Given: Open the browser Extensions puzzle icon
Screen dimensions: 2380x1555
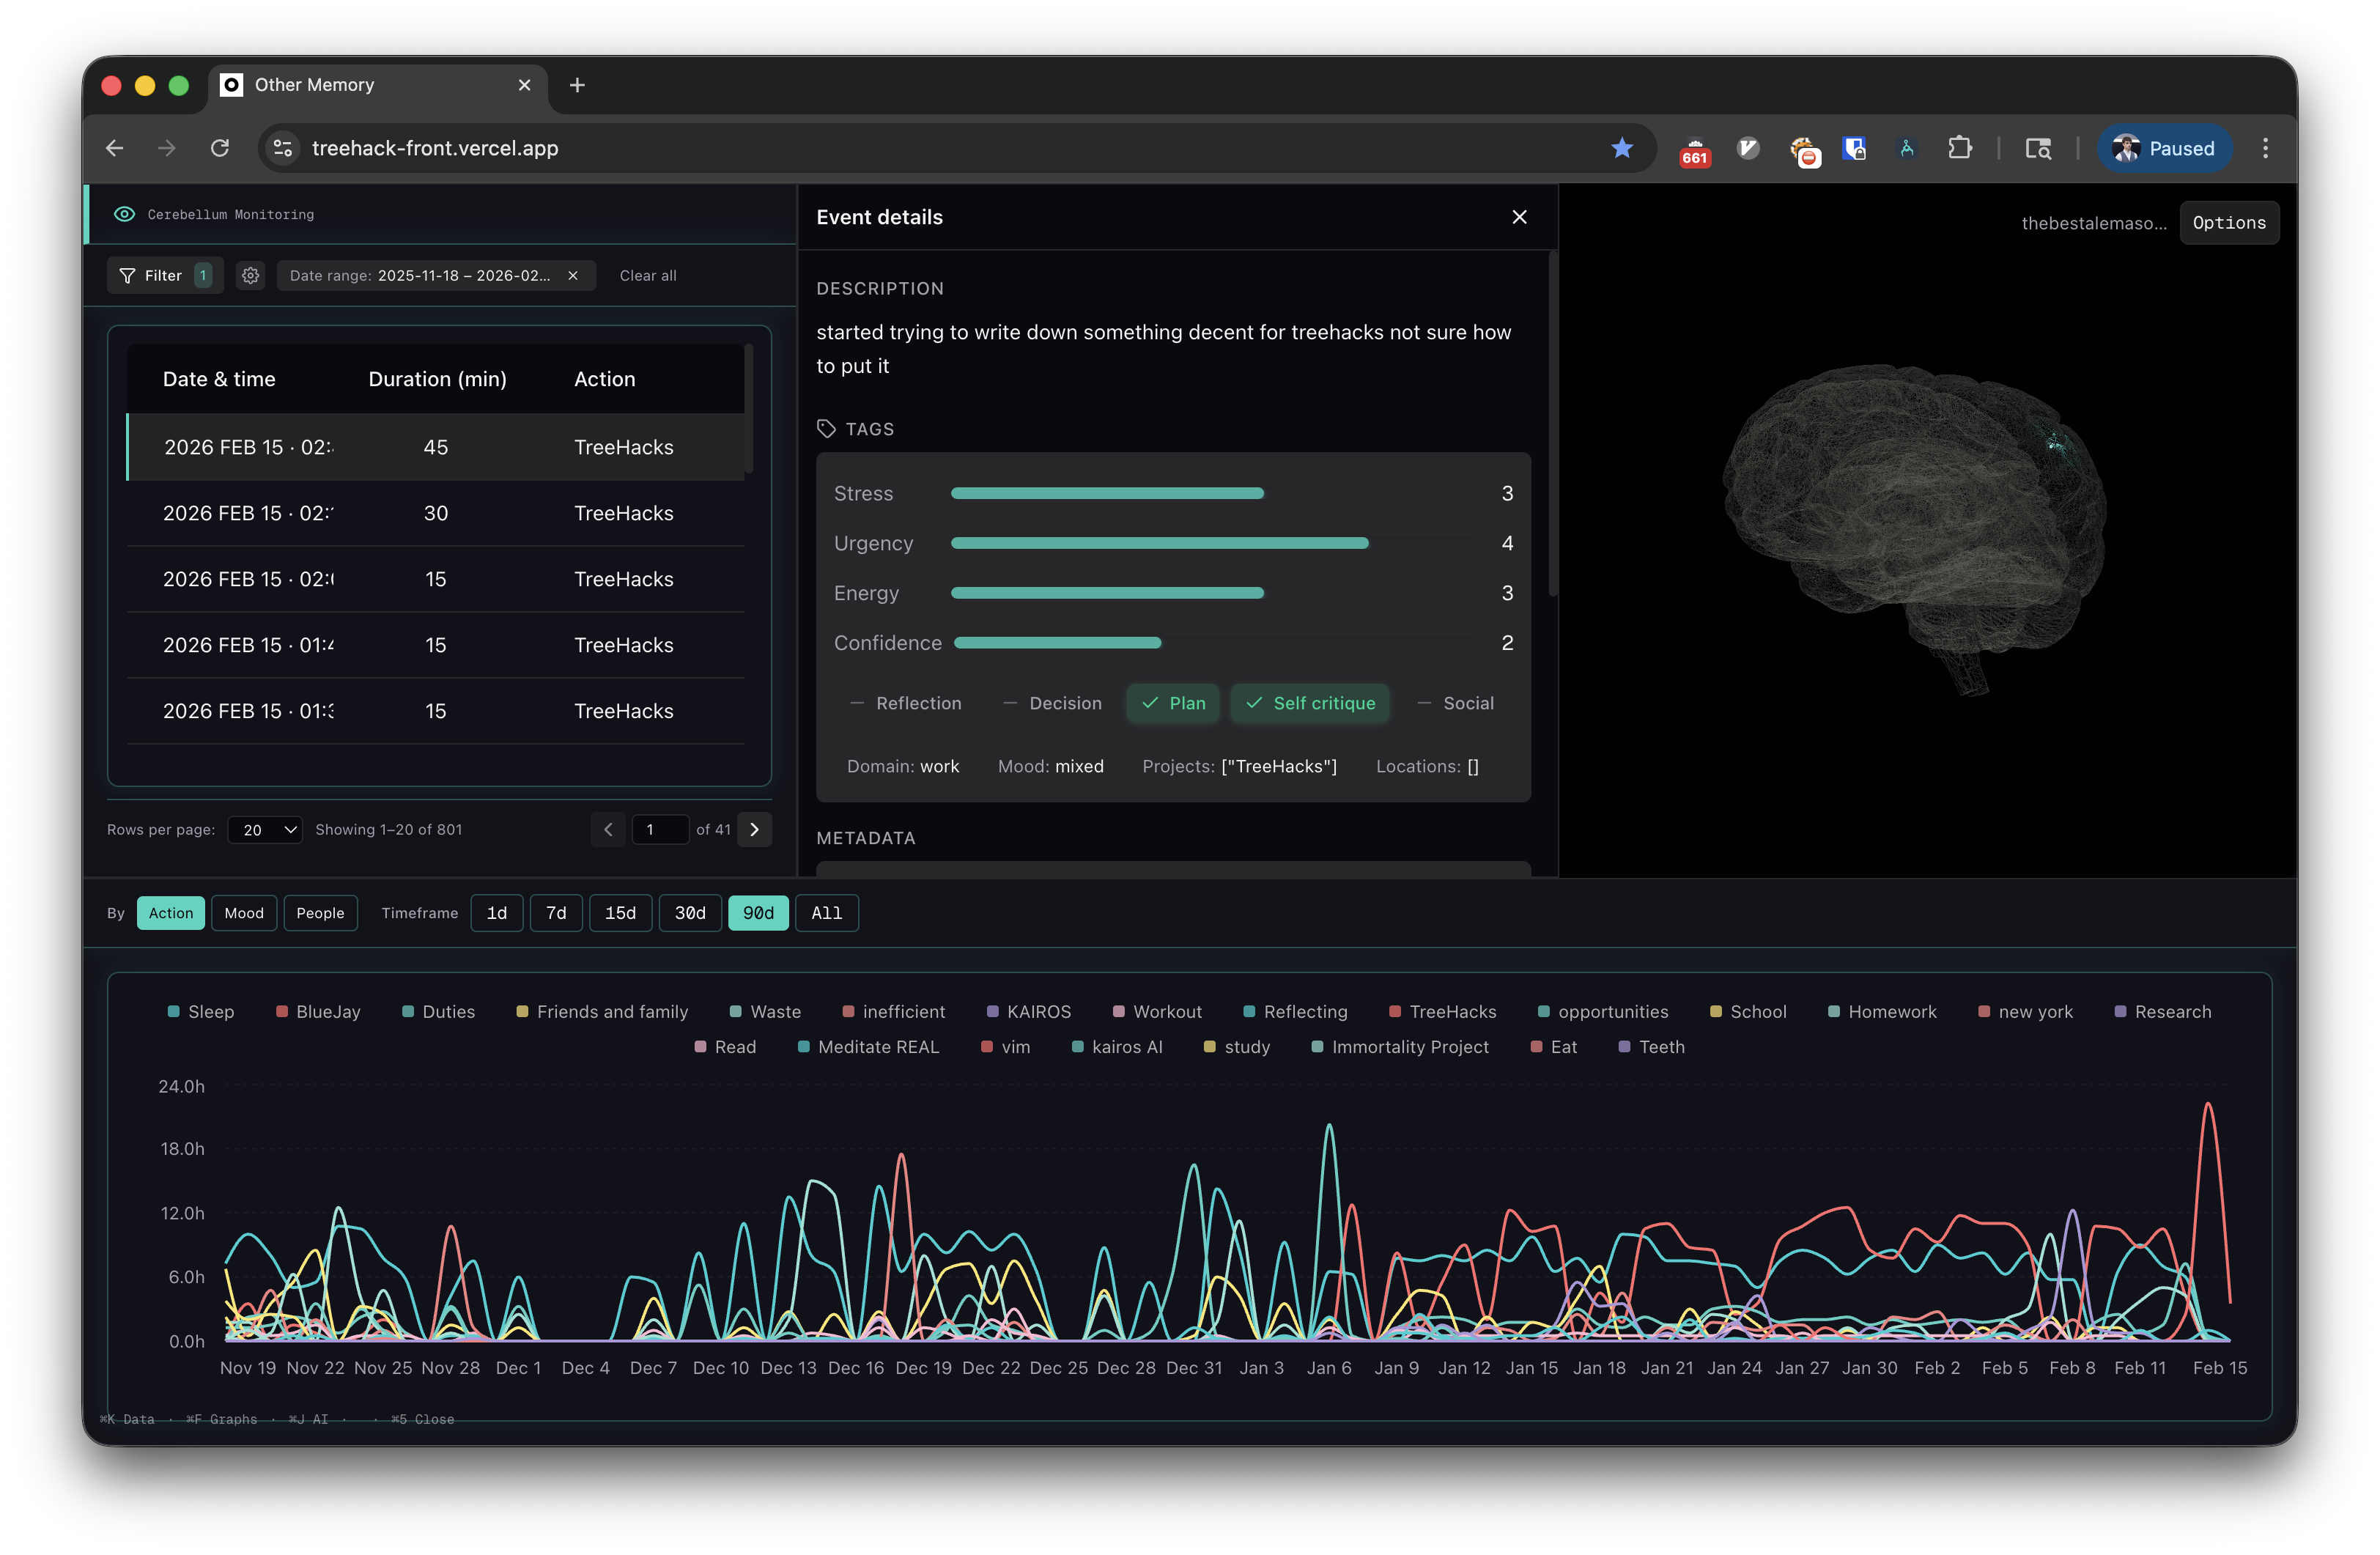Looking at the screenshot, I should [x=1959, y=148].
